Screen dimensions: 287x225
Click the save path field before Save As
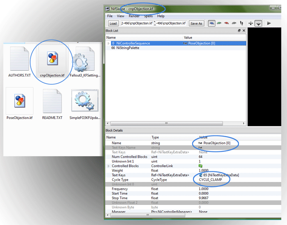(x=171, y=23)
